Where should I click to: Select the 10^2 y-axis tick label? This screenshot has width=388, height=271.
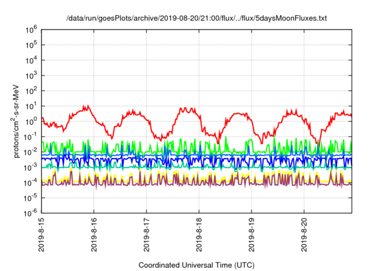[32, 91]
